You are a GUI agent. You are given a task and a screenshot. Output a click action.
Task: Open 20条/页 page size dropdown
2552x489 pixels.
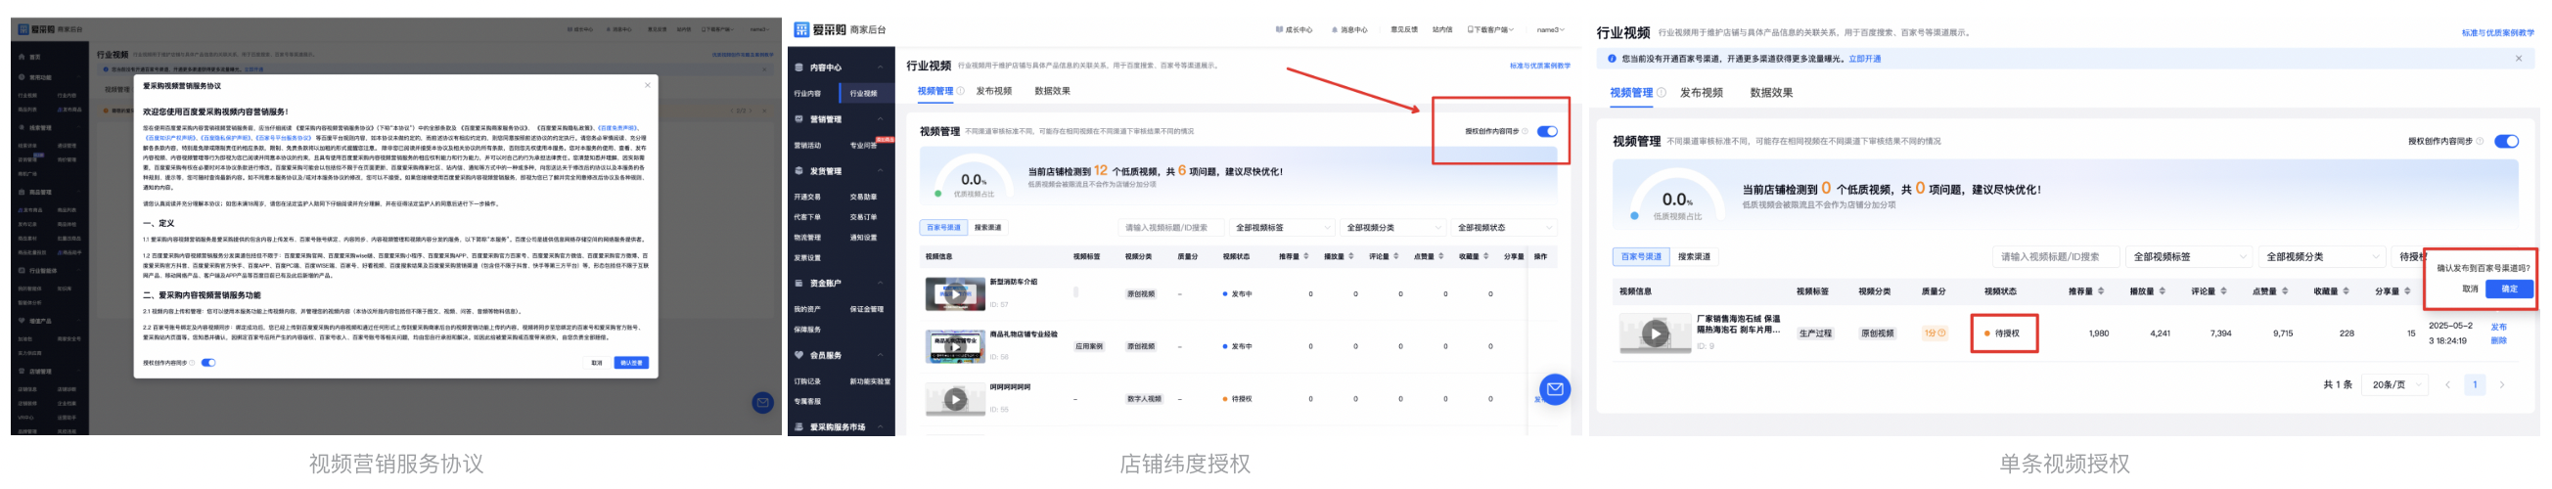(2396, 384)
